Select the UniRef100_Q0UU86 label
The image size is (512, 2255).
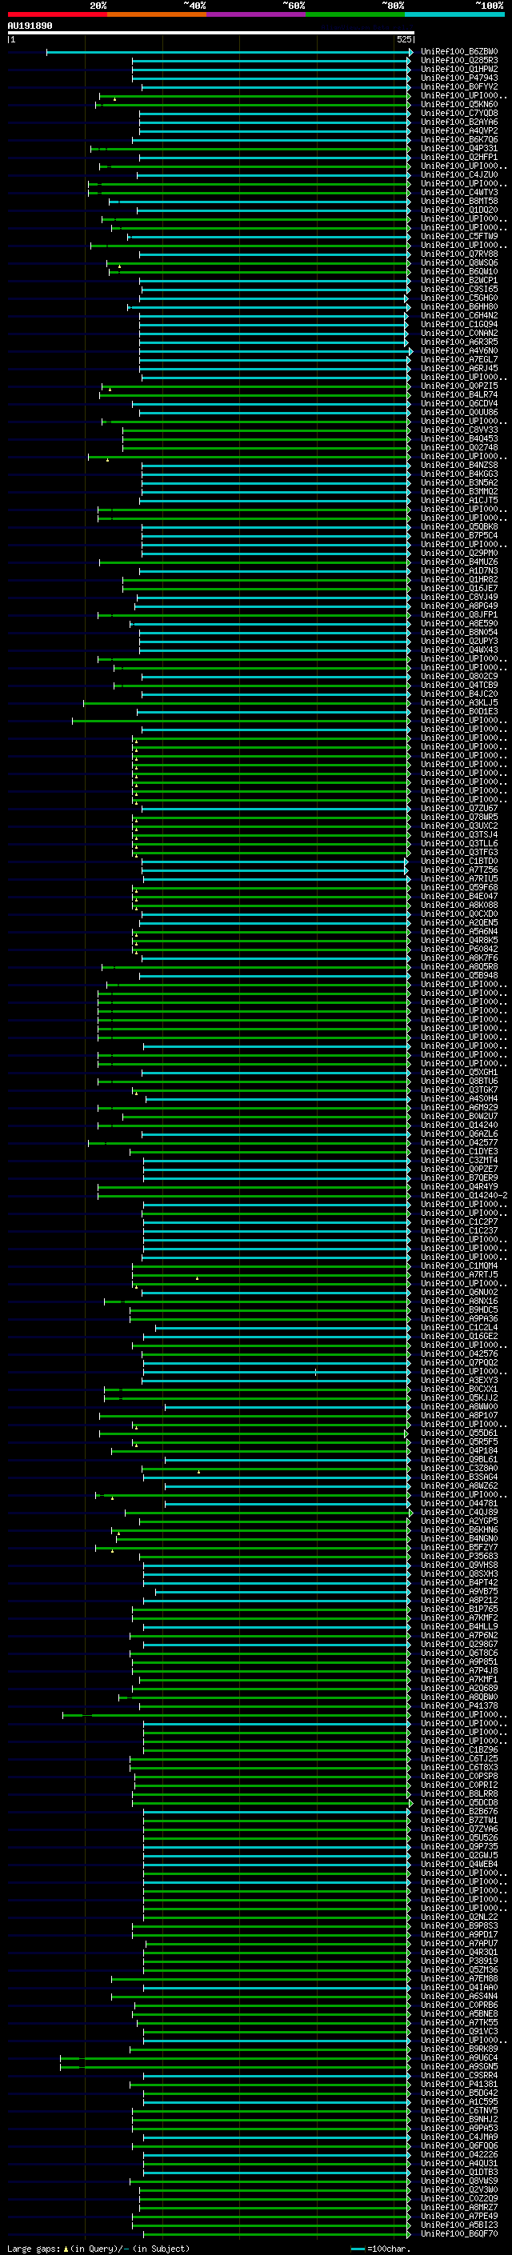point(459,414)
